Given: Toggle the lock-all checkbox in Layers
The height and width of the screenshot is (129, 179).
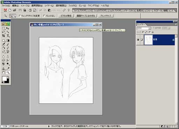Looking at the screenshot, I should (150, 32).
